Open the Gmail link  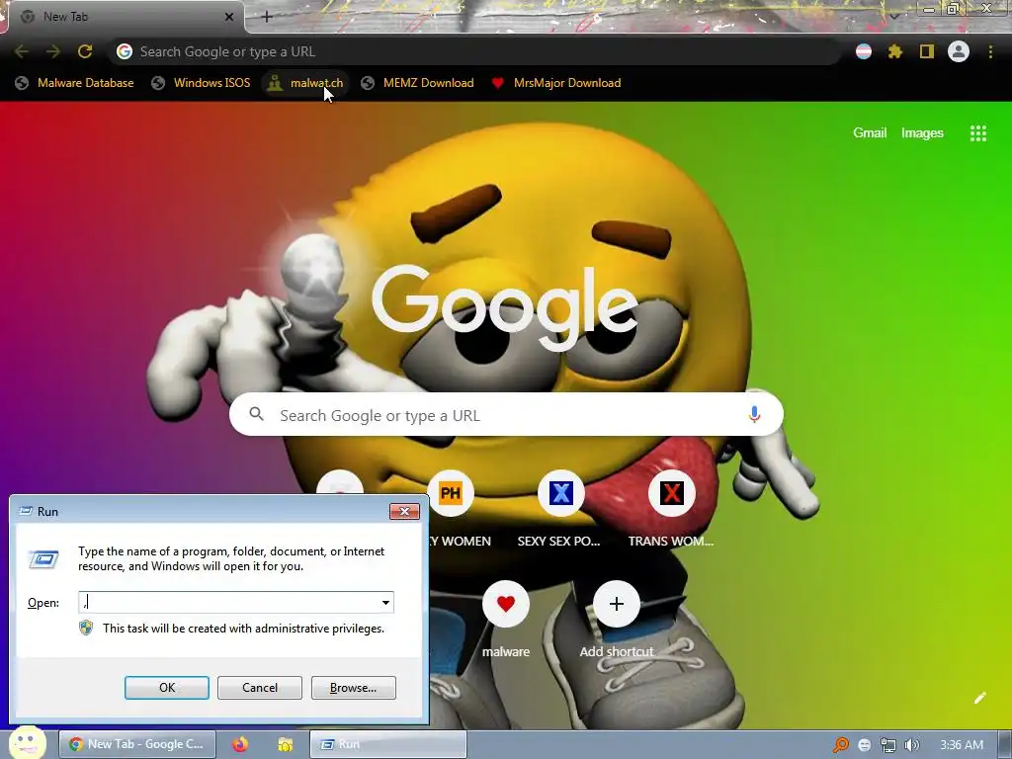coord(870,133)
